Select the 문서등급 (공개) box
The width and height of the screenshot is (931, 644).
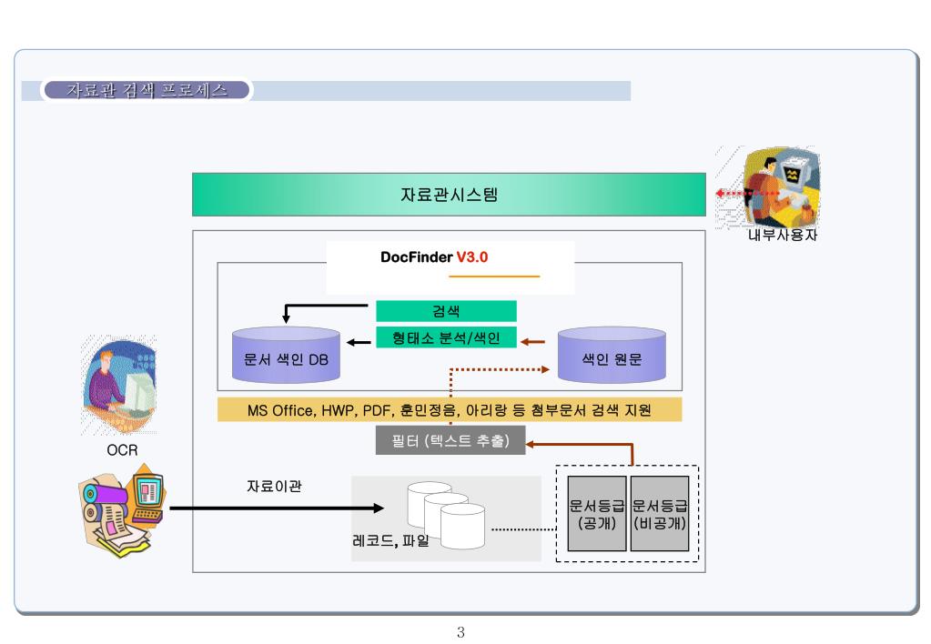click(597, 513)
